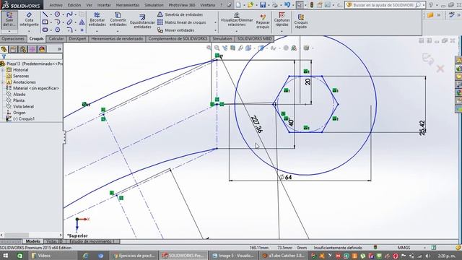Click the Save icon in top toolbar
The height and width of the screenshot is (260, 462).
click(263, 5)
